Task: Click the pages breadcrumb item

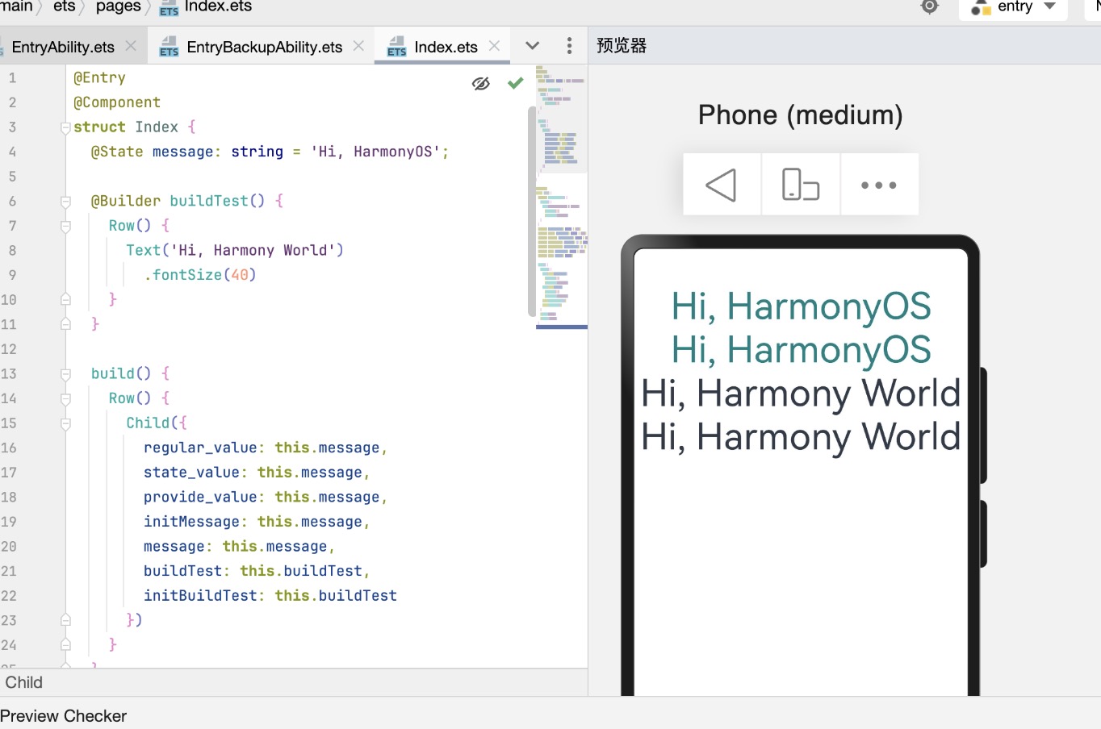Action: point(118,6)
